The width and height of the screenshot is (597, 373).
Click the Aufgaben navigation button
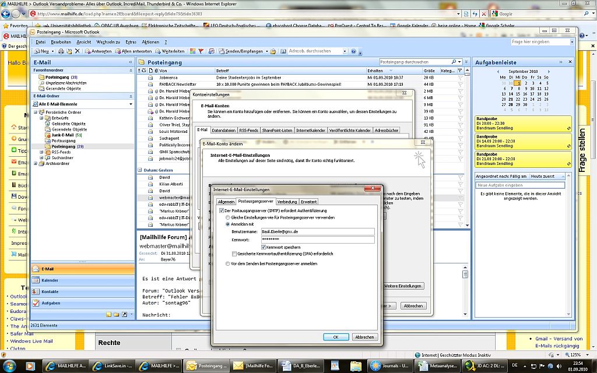tap(83, 303)
